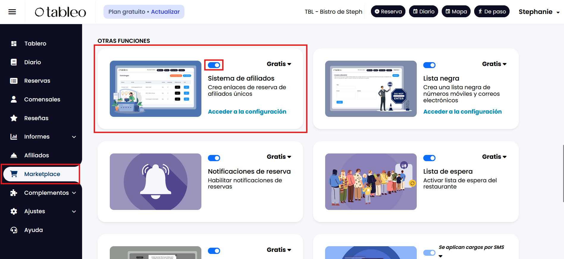564x259 pixels.
Task: Click the Tablero dashboard icon
Action: [x=14, y=43]
